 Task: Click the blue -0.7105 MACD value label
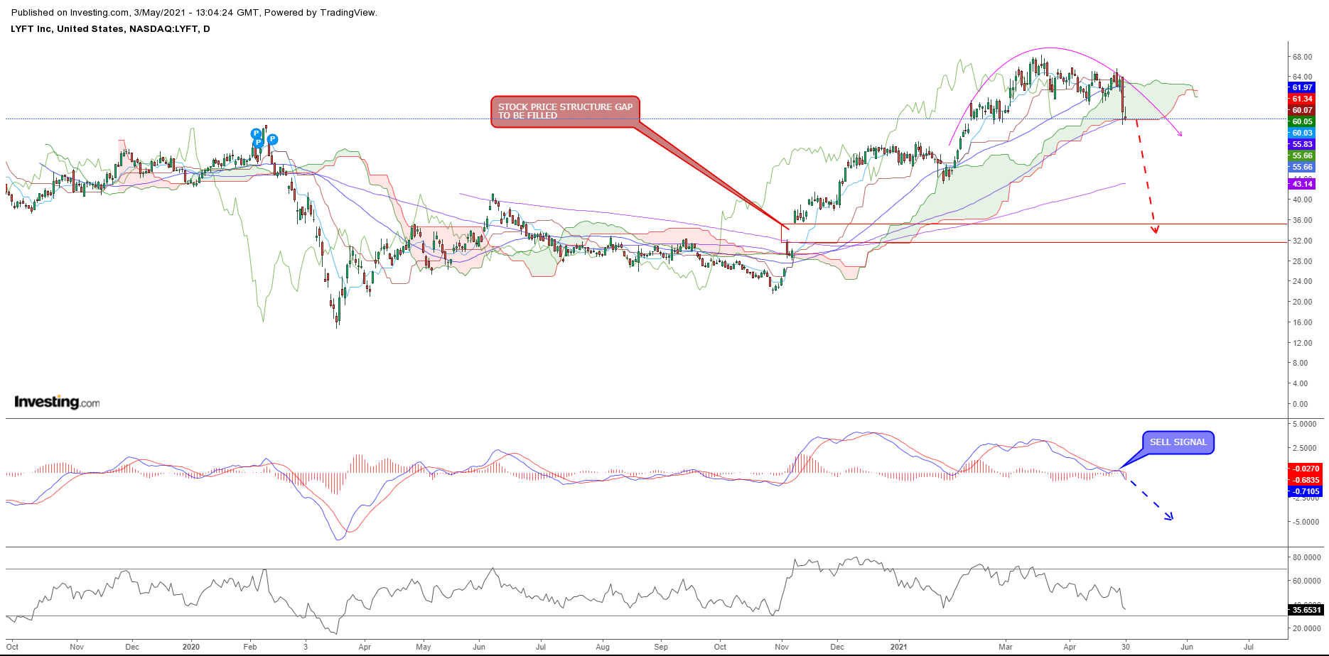(1305, 491)
